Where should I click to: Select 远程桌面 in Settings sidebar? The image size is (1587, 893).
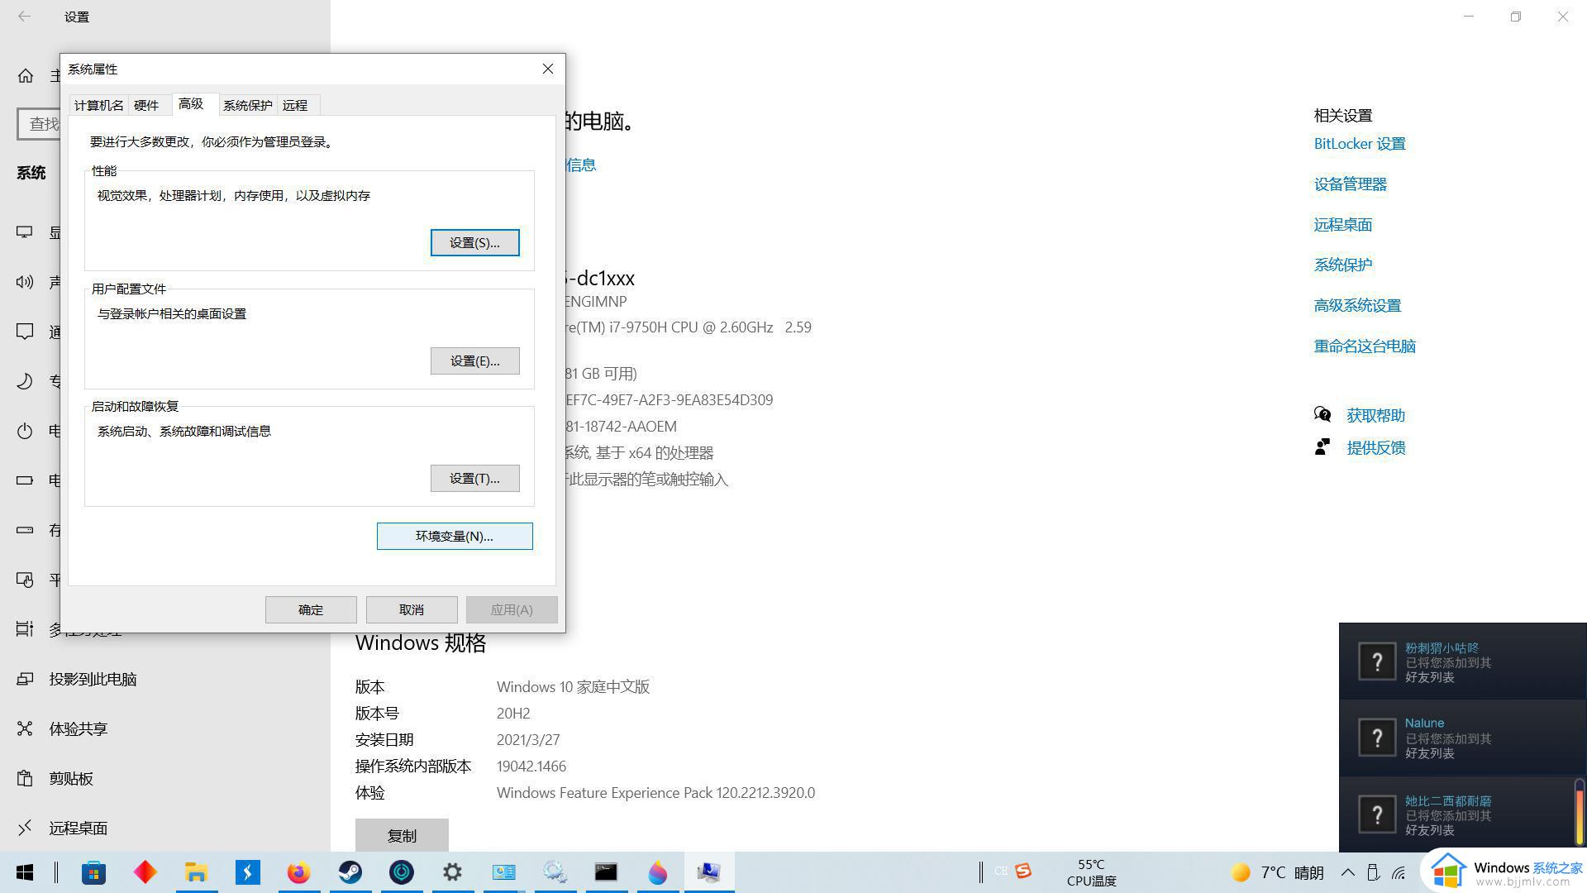click(x=78, y=828)
